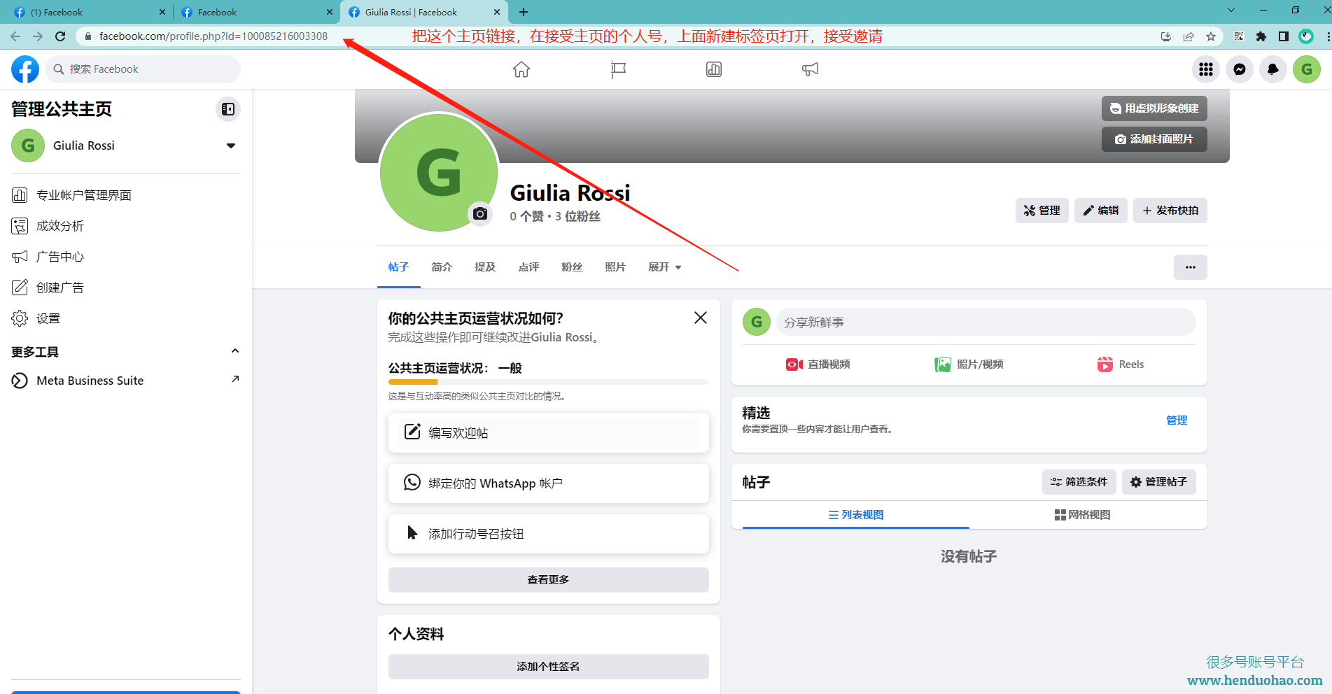1332x694 pixels.
Task: Select the 粉丝 profile tab
Action: (572, 267)
